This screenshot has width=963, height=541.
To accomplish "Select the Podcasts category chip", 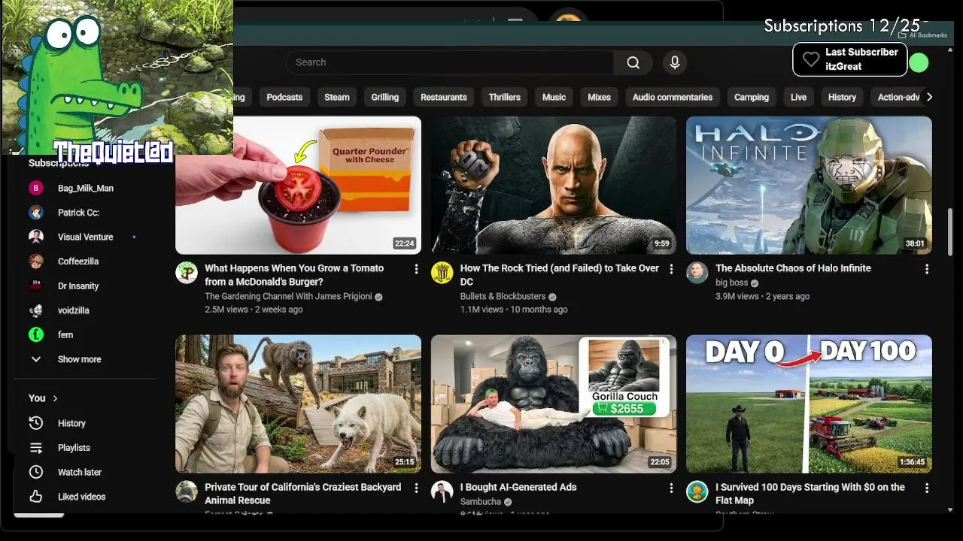I will pos(284,97).
